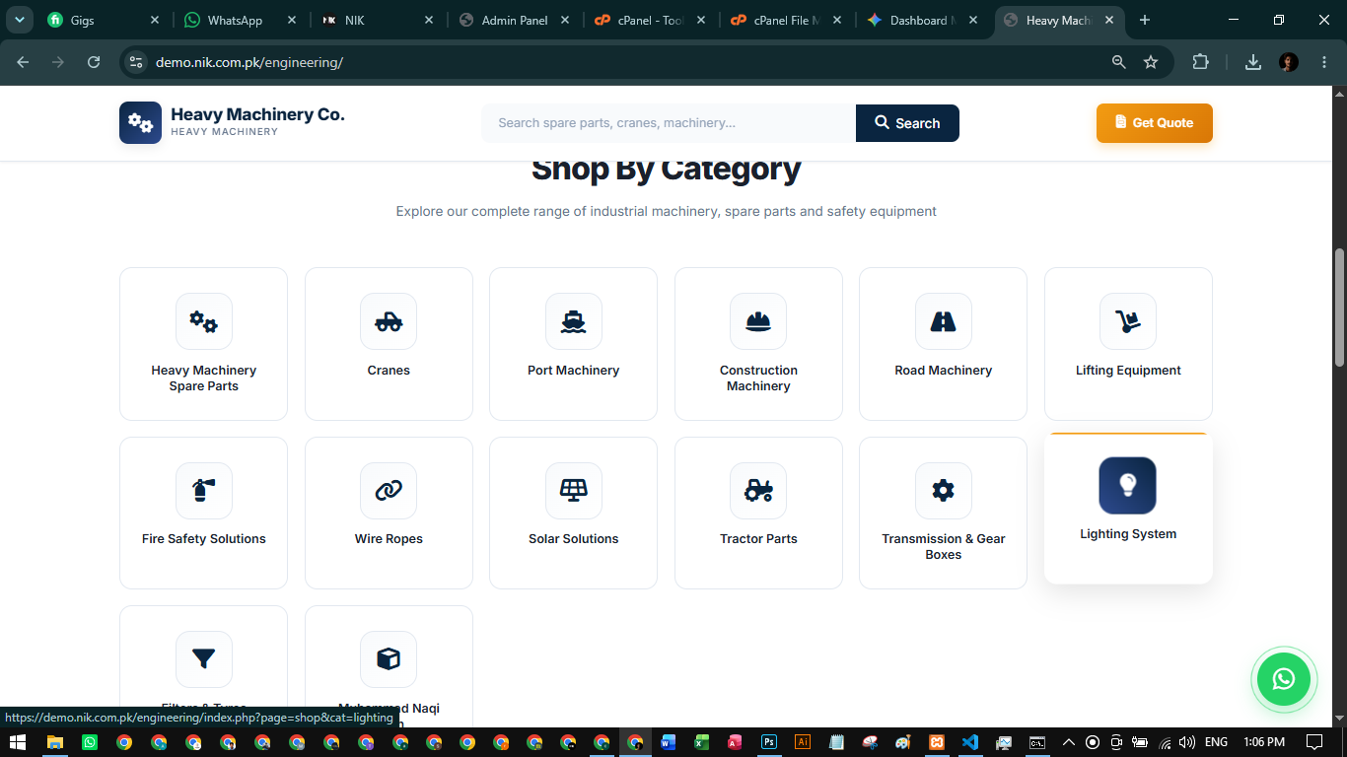Bookmark this page with the star icon

click(1151, 62)
